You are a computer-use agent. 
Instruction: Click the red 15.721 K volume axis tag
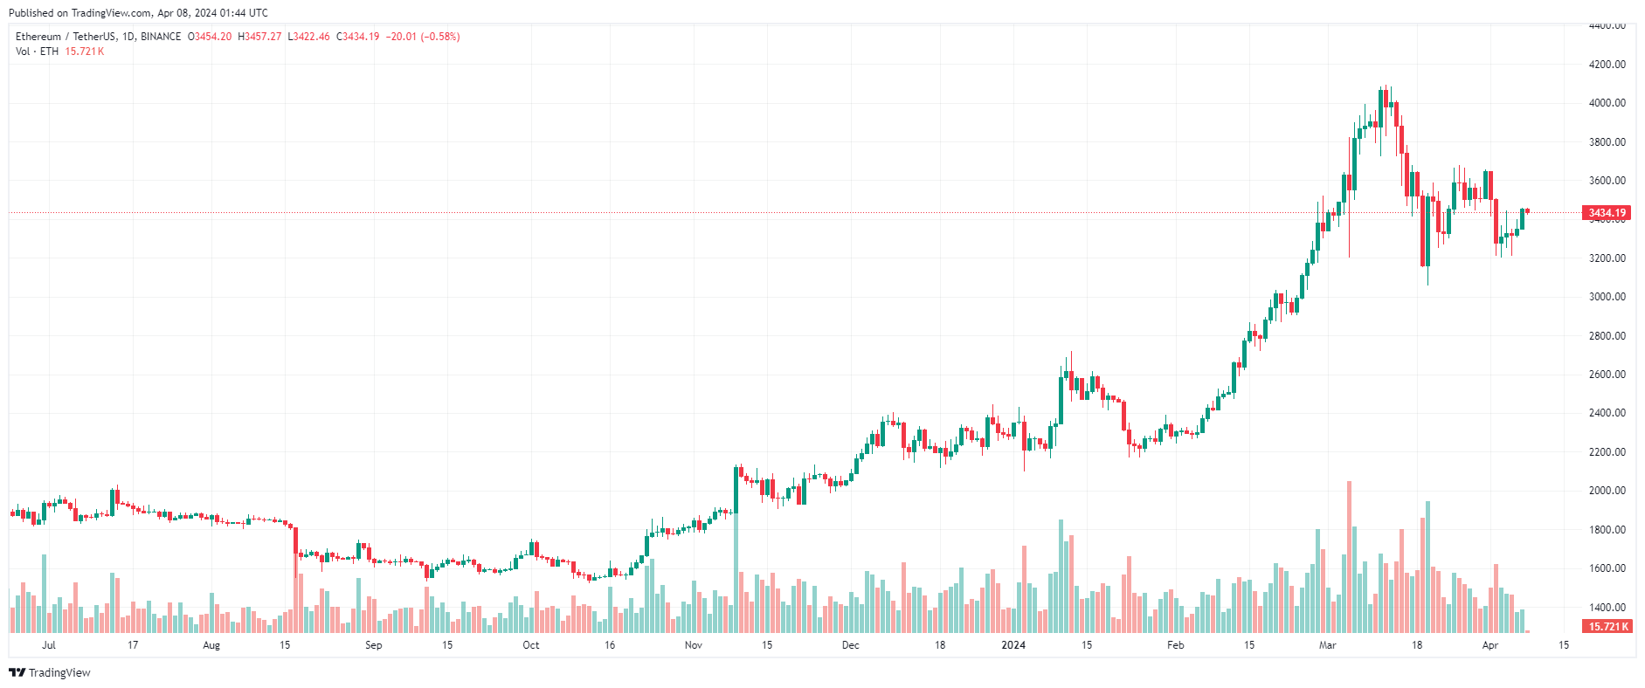pyautogui.click(x=1606, y=627)
